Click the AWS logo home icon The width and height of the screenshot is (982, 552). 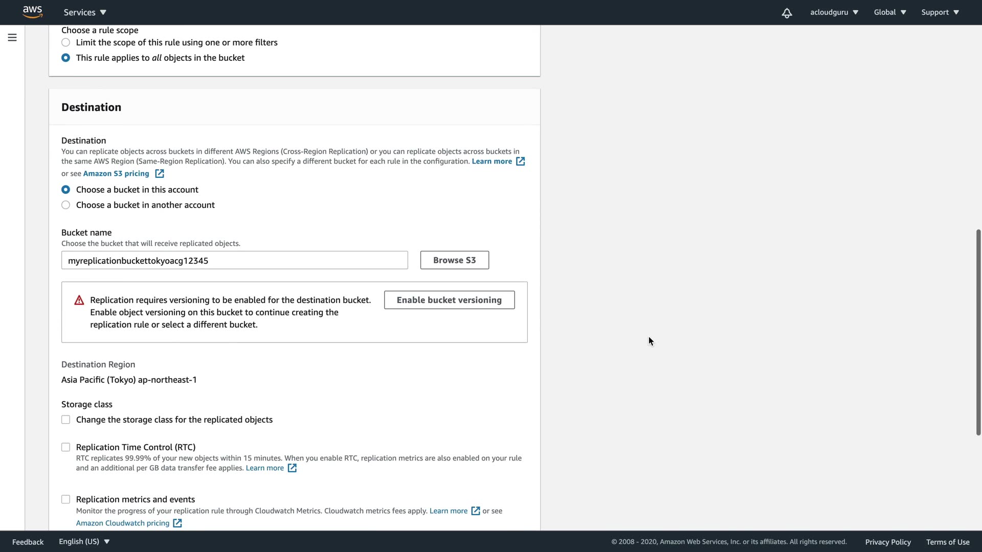click(32, 12)
